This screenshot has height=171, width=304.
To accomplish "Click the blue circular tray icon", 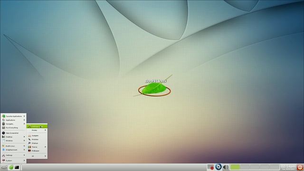I will point(218,167).
